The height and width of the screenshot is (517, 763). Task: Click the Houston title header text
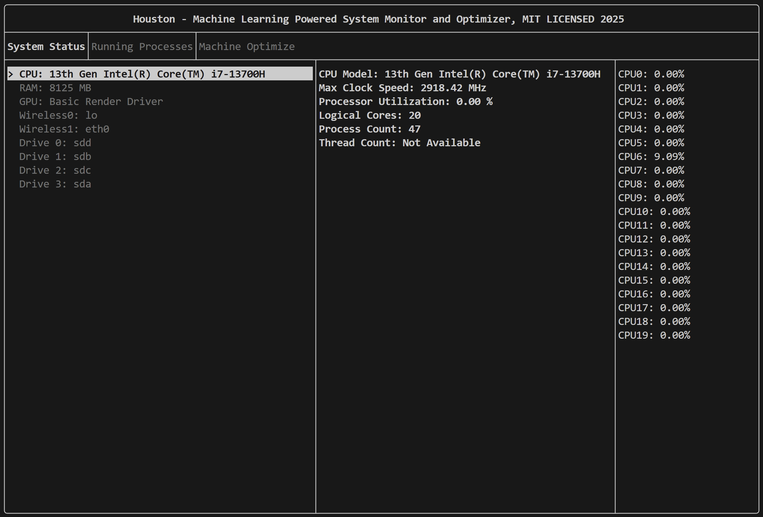pos(378,19)
